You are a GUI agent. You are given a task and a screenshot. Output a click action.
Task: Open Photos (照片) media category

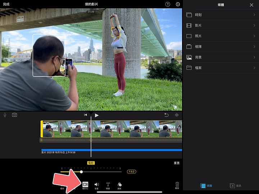(221, 36)
